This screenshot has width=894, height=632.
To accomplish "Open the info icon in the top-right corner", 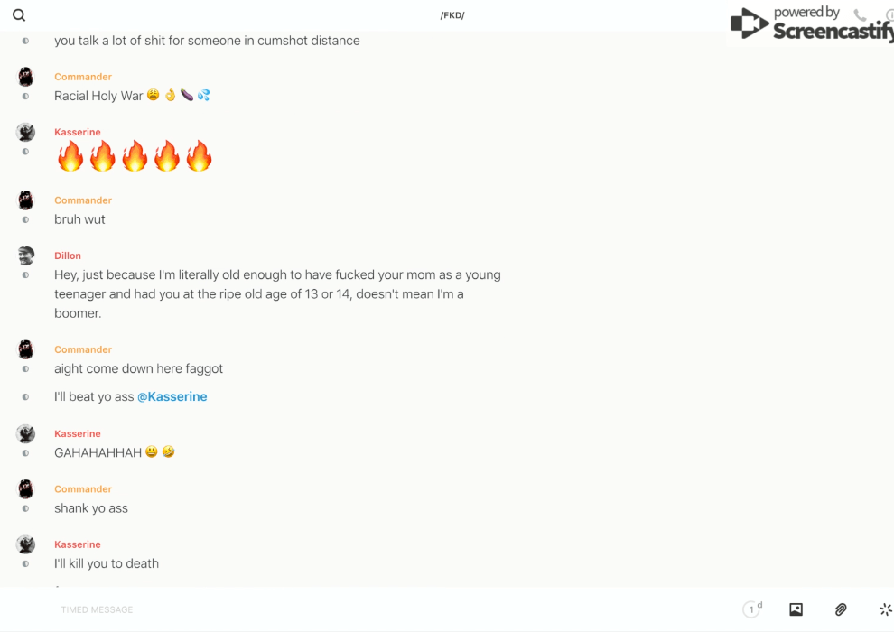I will tap(889, 15).
